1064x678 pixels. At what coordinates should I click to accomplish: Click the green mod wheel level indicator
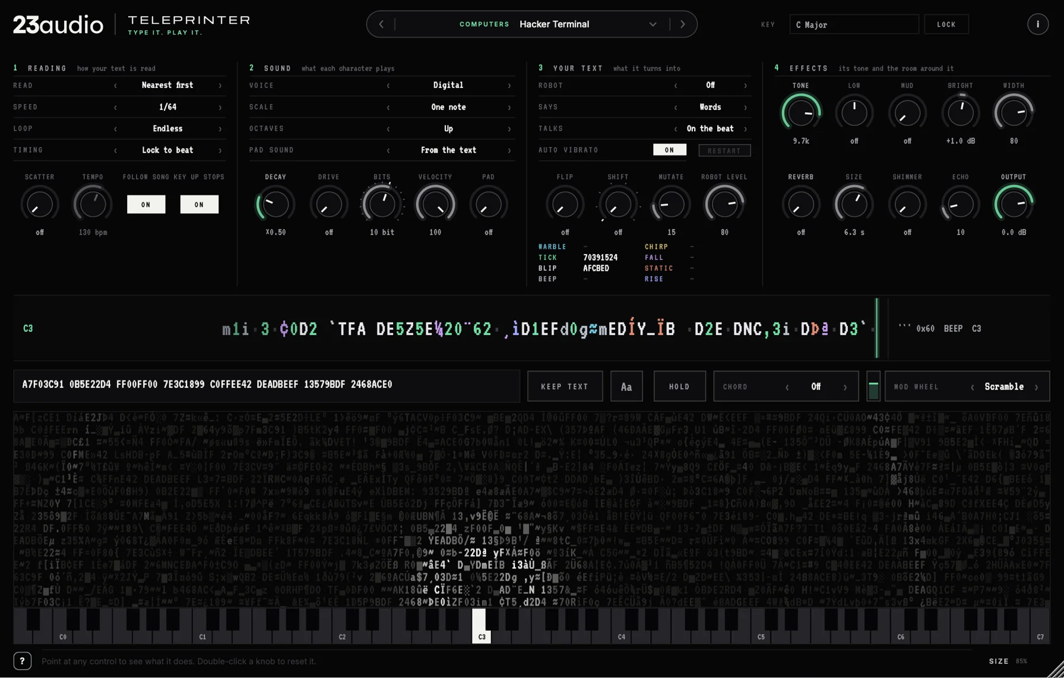click(x=873, y=386)
